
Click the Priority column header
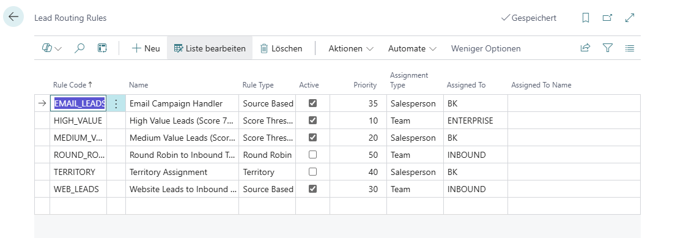pyautogui.click(x=365, y=85)
